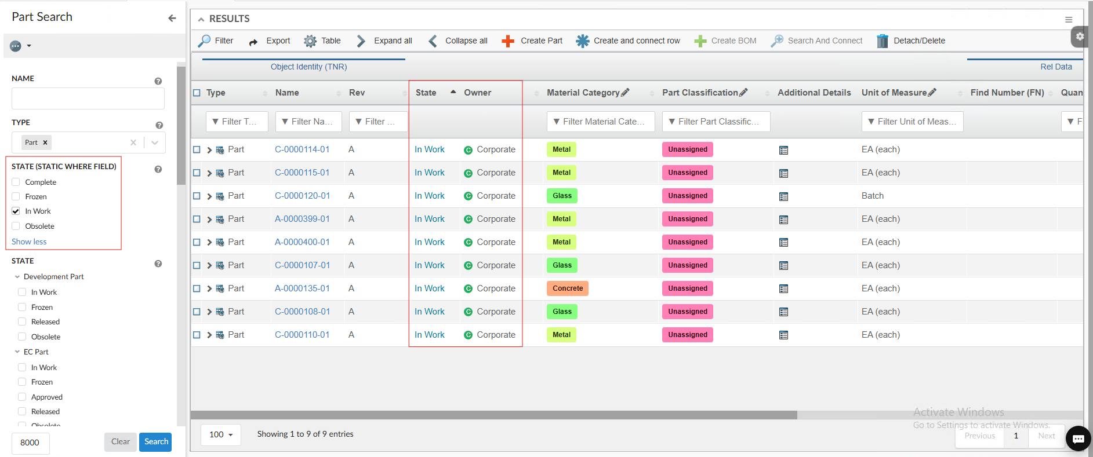Collapse the Development Part state group
1093x457 pixels.
tap(17, 277)
